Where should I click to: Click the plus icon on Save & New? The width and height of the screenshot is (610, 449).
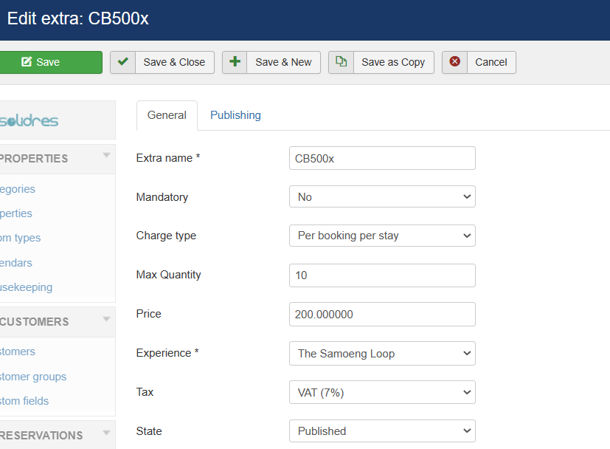[235, 62]
